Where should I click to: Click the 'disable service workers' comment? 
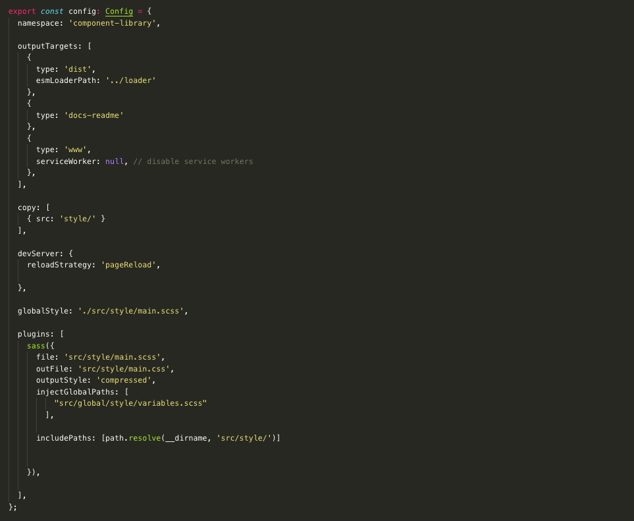(x=193, y=161)
